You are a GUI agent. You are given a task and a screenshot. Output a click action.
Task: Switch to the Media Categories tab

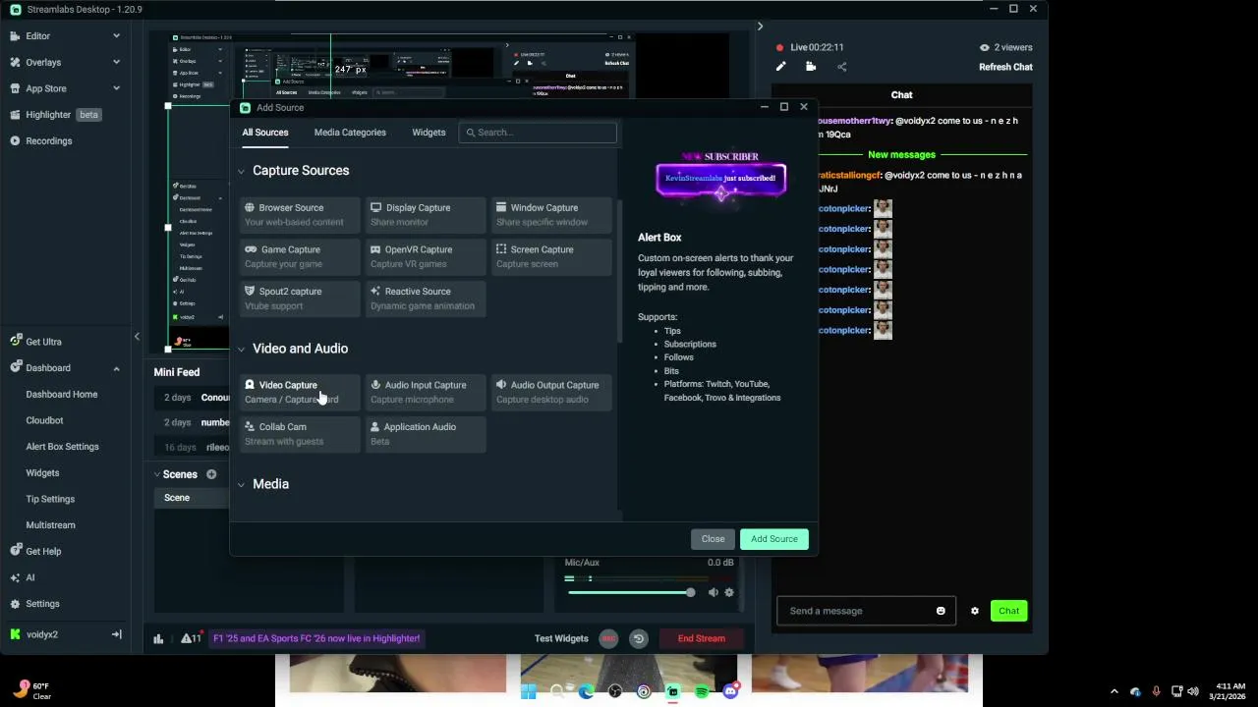coord(350,133)
